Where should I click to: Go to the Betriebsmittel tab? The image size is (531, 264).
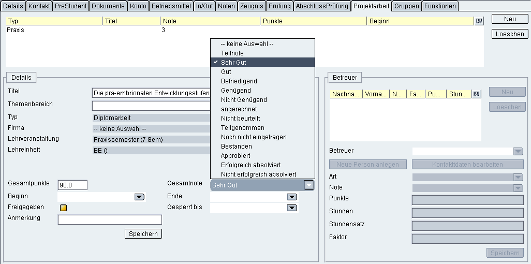pyautogui.click(x=170, y=6)
